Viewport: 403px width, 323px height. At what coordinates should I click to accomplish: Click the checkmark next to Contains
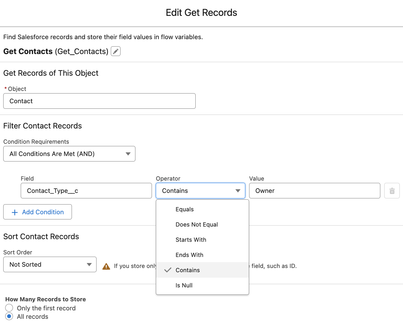(x=167, y=270)
